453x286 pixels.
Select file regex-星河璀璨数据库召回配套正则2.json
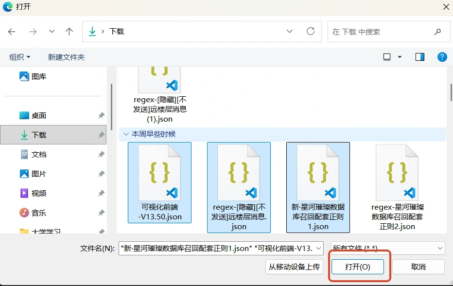397,187
